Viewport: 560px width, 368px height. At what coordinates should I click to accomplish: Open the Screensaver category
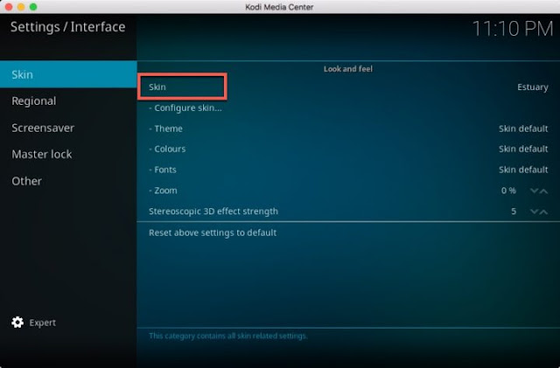tap(68, 128)
